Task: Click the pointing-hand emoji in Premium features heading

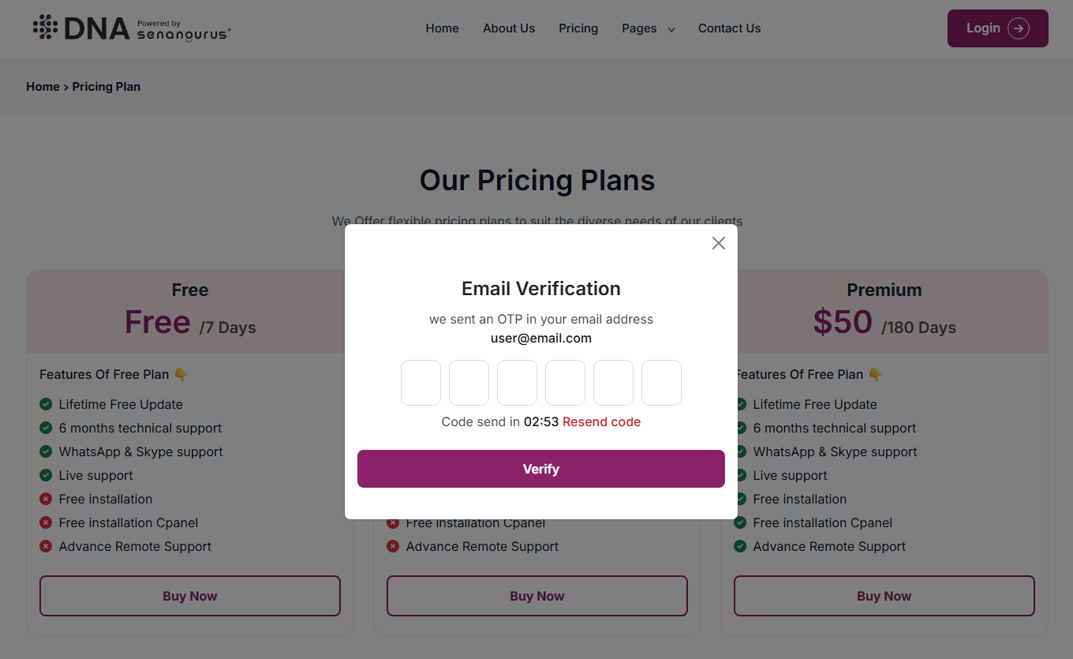Action: click(x=875, y=374)
